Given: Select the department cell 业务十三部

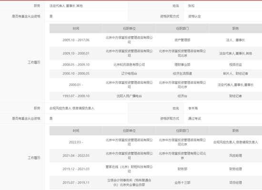Looking at the screenshot, I should click(x=182, y=182).
